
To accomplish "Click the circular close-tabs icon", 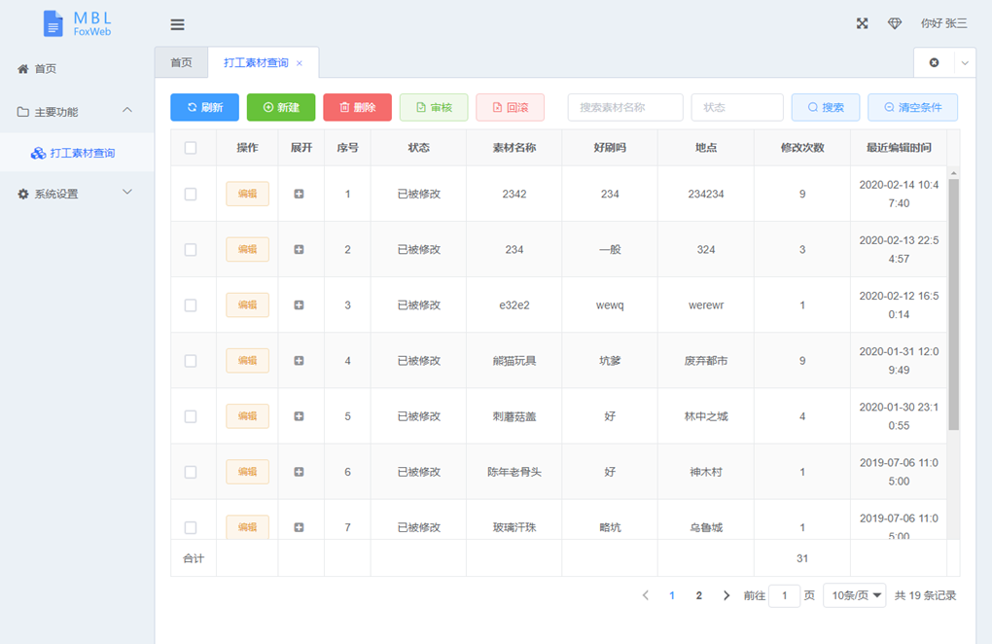I will click(934, 62).
